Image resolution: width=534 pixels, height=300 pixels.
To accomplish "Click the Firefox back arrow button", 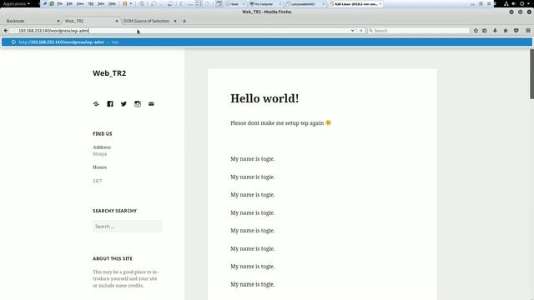I will click(x=6, y=31).
